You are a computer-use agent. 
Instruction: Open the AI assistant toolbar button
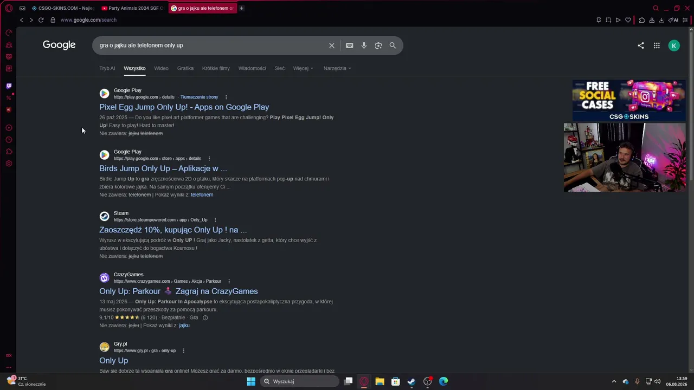pyautogui.click(x=673, y=20)
